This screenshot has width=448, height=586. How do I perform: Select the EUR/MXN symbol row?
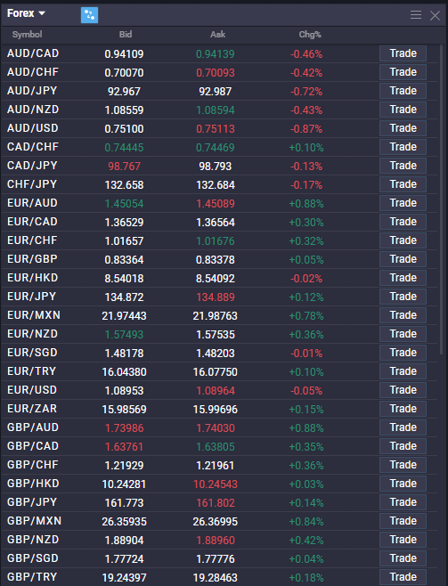(219, 315)
